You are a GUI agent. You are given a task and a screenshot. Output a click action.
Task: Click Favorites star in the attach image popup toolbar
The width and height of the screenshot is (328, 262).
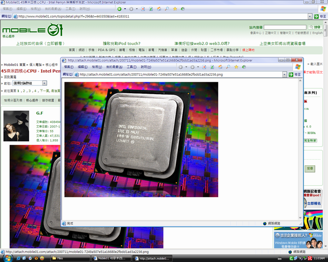[236, 67]
